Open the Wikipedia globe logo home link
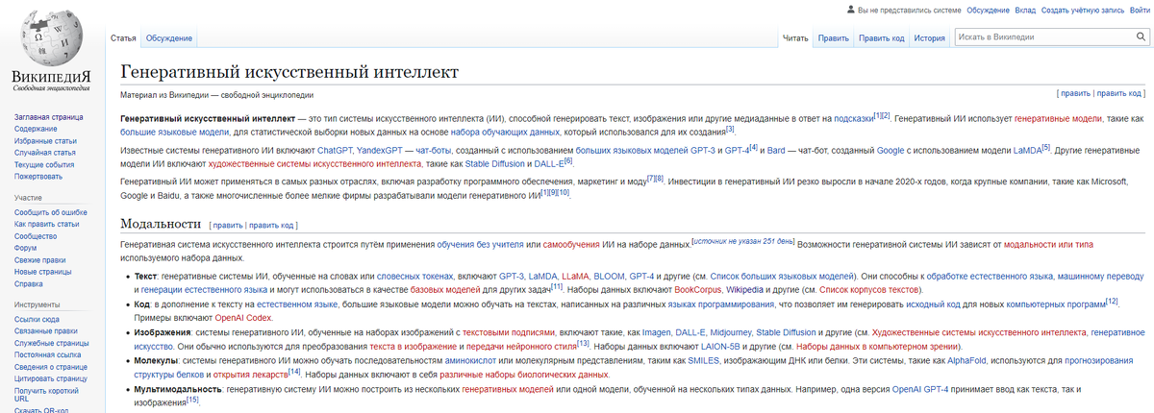This screenshot has width=1154, height=413. 52,50
